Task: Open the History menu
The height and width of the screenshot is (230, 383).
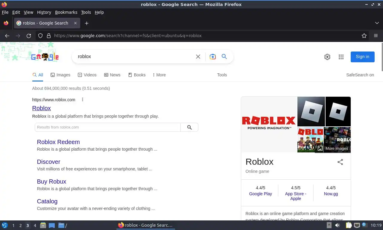Action: click(44, 12)
